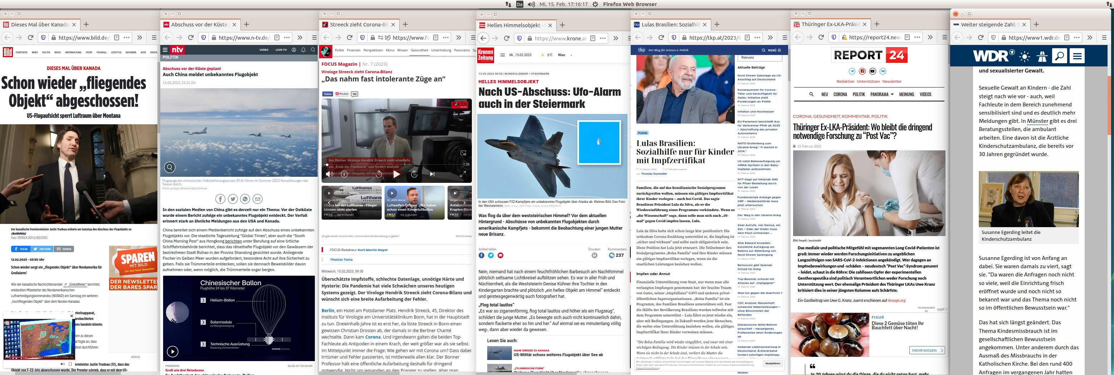Click MEHR WISSEN button in Report24 ad
Image resolution: width=1114 pixels, height=375 pixels.
coord(927,350)
